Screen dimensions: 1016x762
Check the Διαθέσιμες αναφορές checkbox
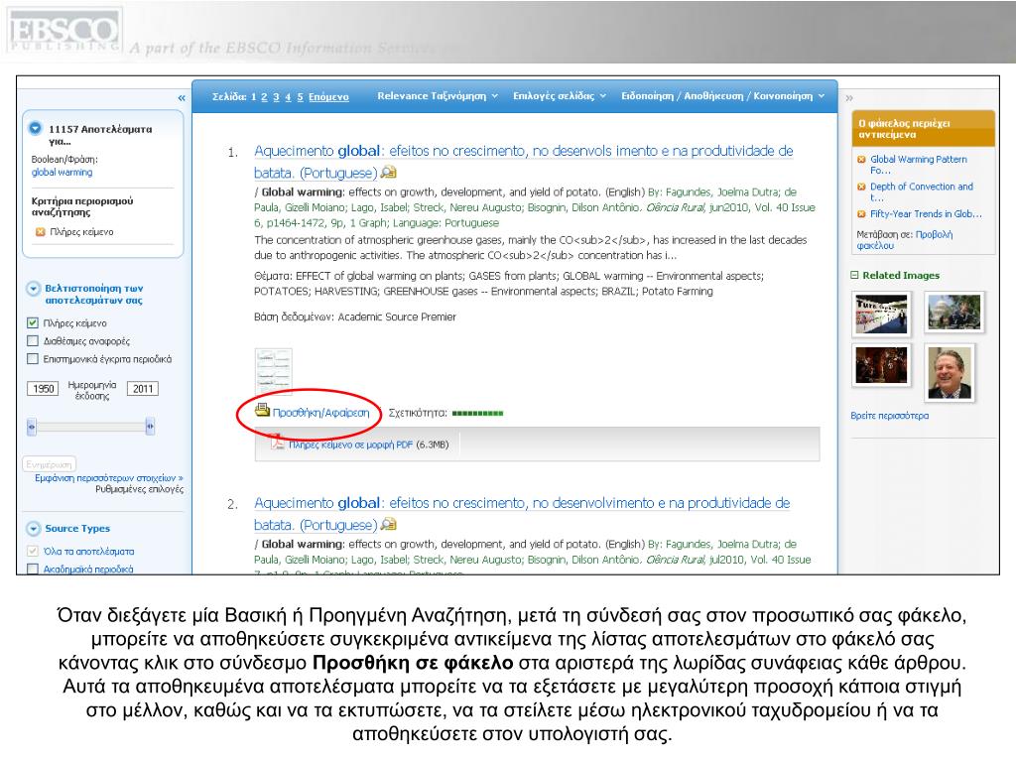tap(33, 341)
